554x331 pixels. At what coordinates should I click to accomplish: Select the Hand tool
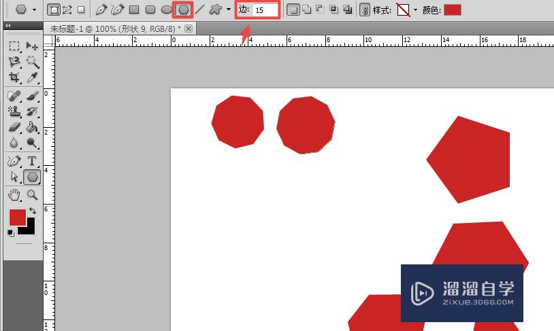coord(14,195)
